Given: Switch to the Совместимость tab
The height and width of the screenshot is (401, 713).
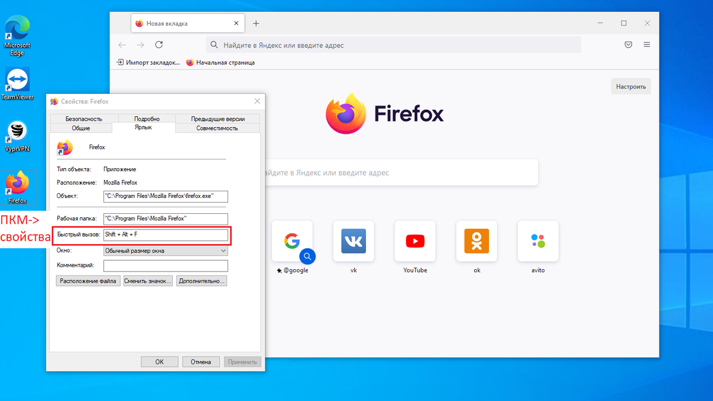Looking at the screenshot, I should click(217, 128).
